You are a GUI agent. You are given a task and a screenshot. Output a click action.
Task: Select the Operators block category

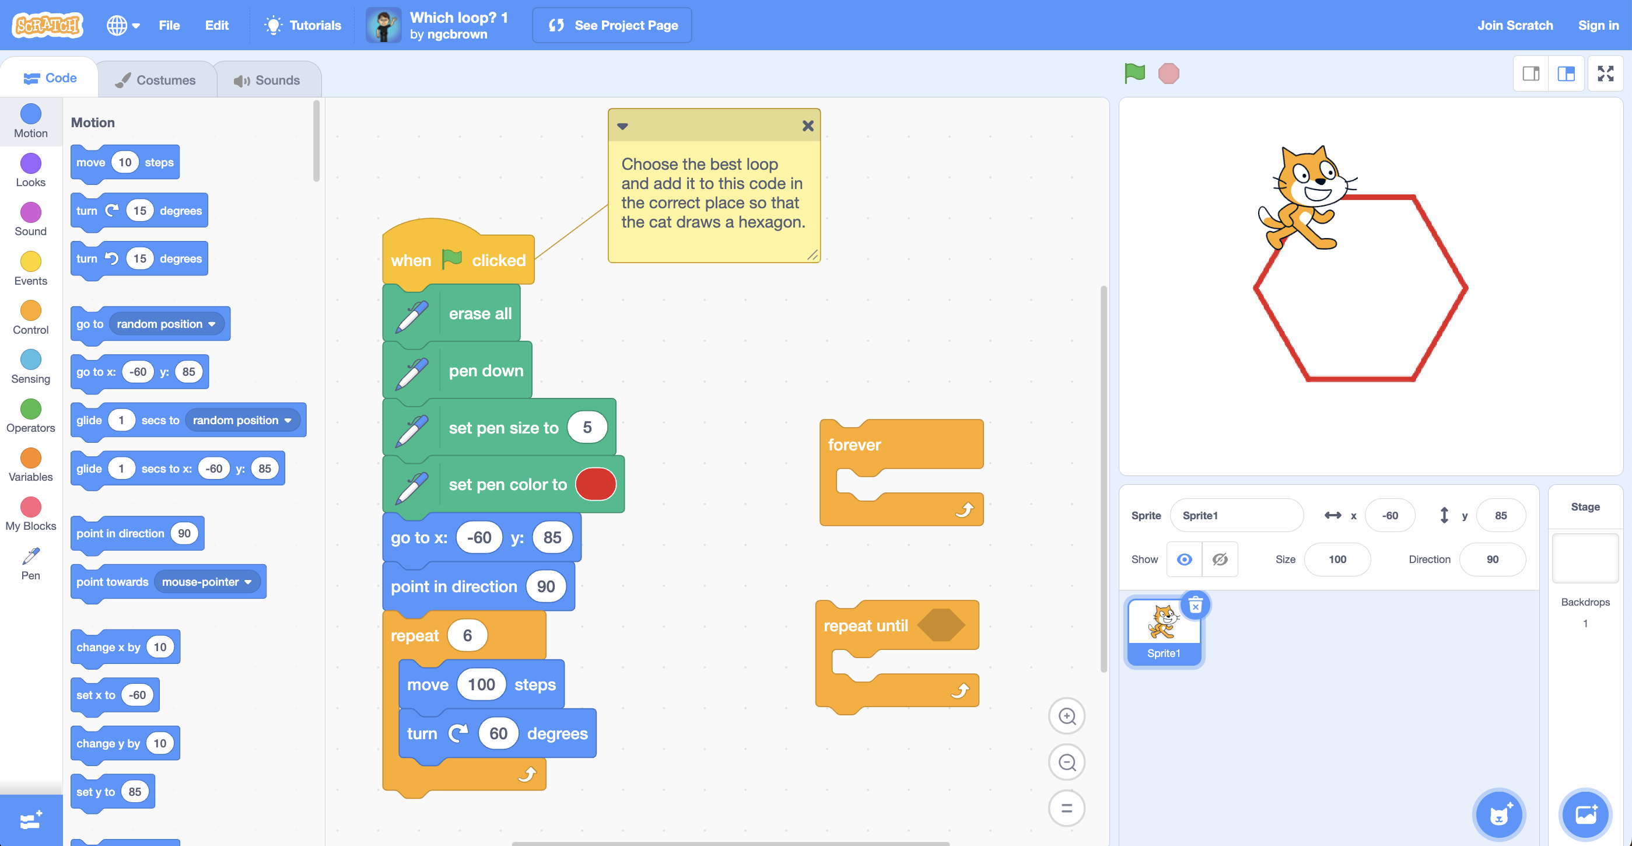point(30,416)
